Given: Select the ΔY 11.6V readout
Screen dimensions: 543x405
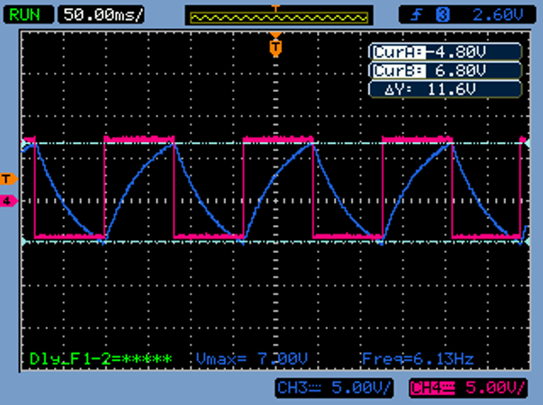Looking at the screenshot, I should (445, 90).
